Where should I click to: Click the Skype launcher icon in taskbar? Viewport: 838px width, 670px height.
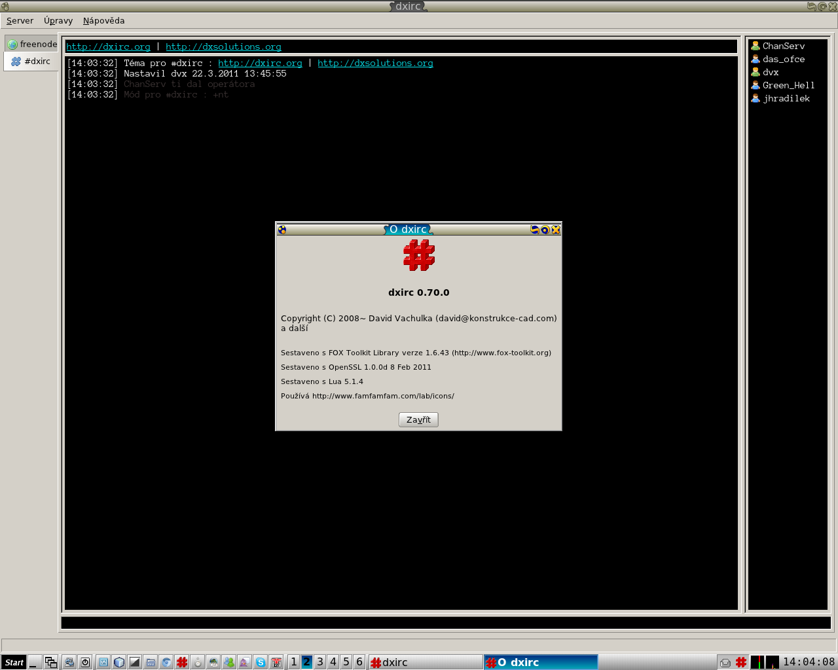click(261, 662)
